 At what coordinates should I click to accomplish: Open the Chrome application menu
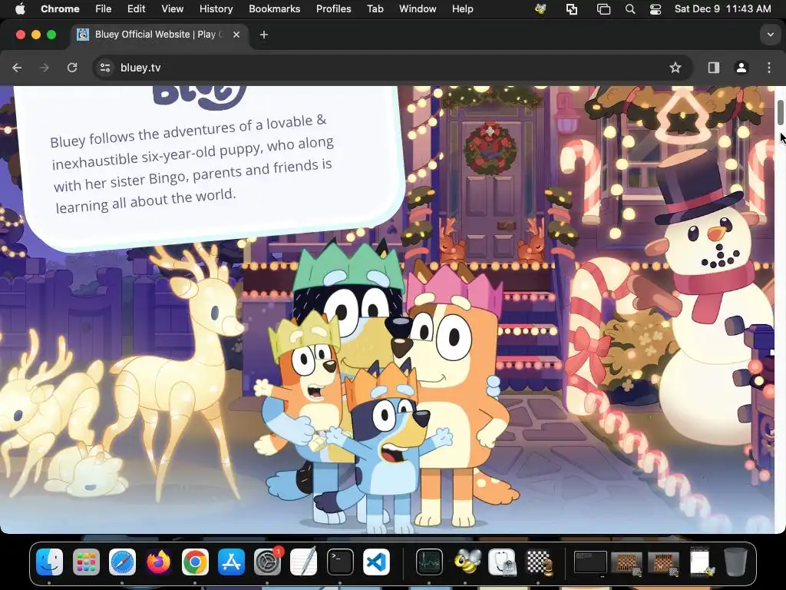[x=60, y=9]
